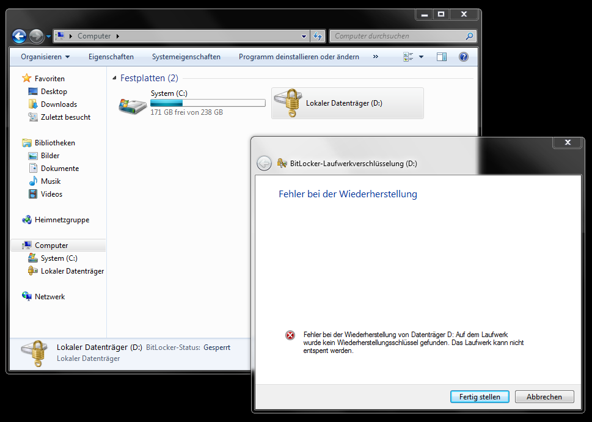Viewport: 592px width, 422px height.
Task: Open the Bilder library
Action: 50,156
